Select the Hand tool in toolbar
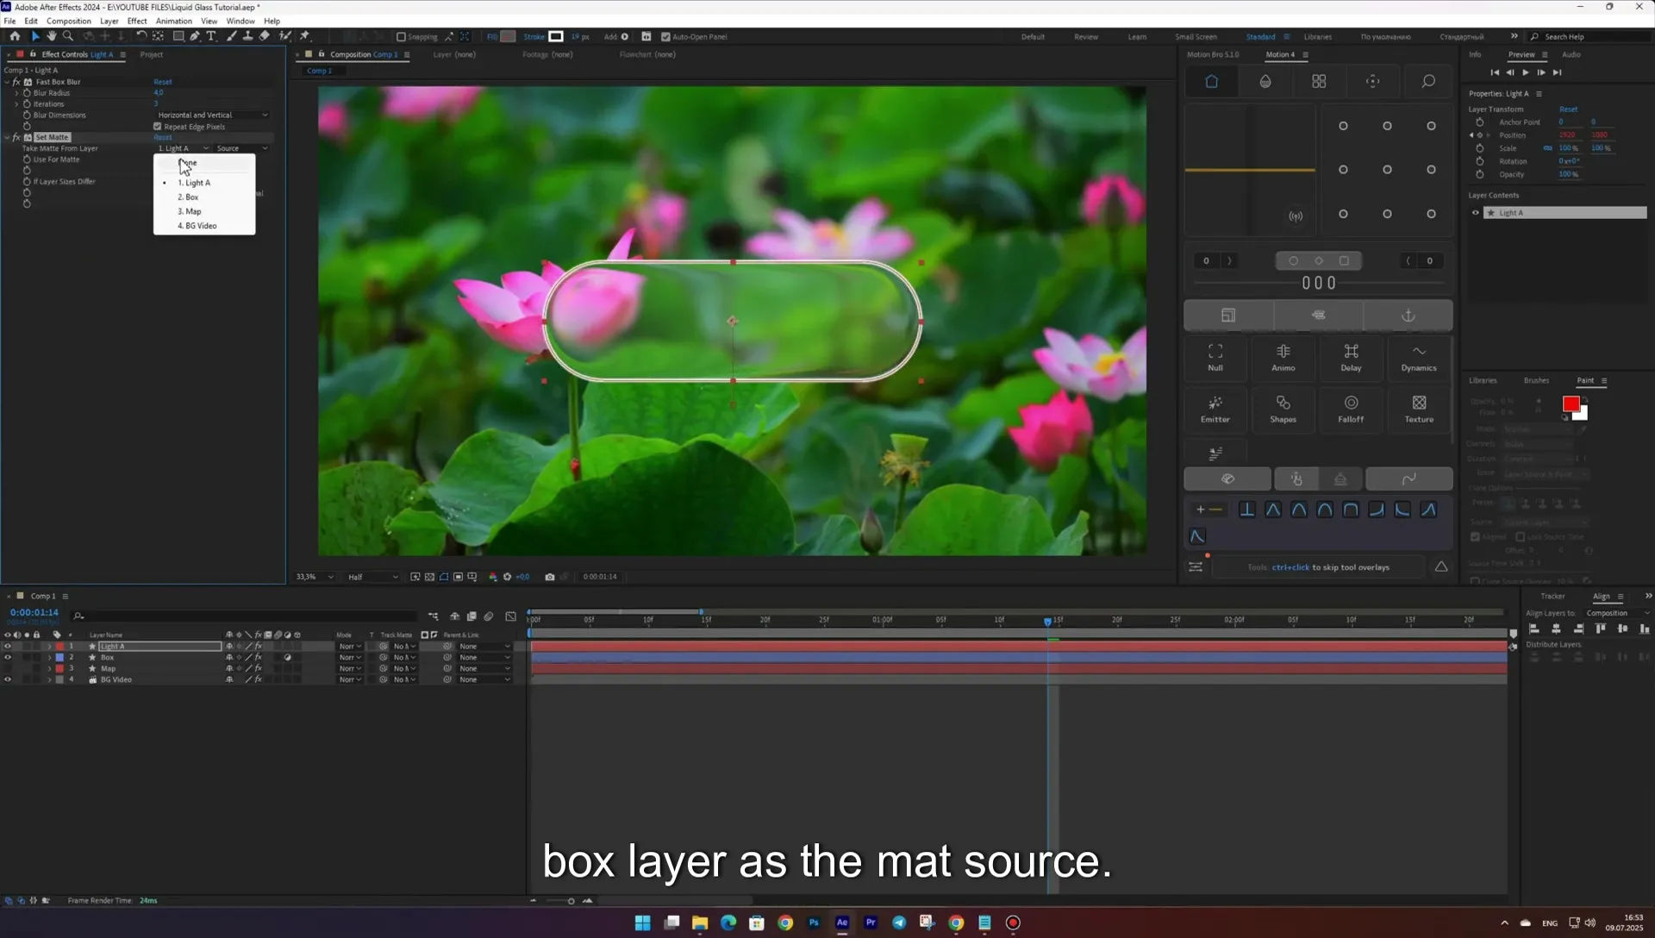1655x938 pixels. pos(51,36)
